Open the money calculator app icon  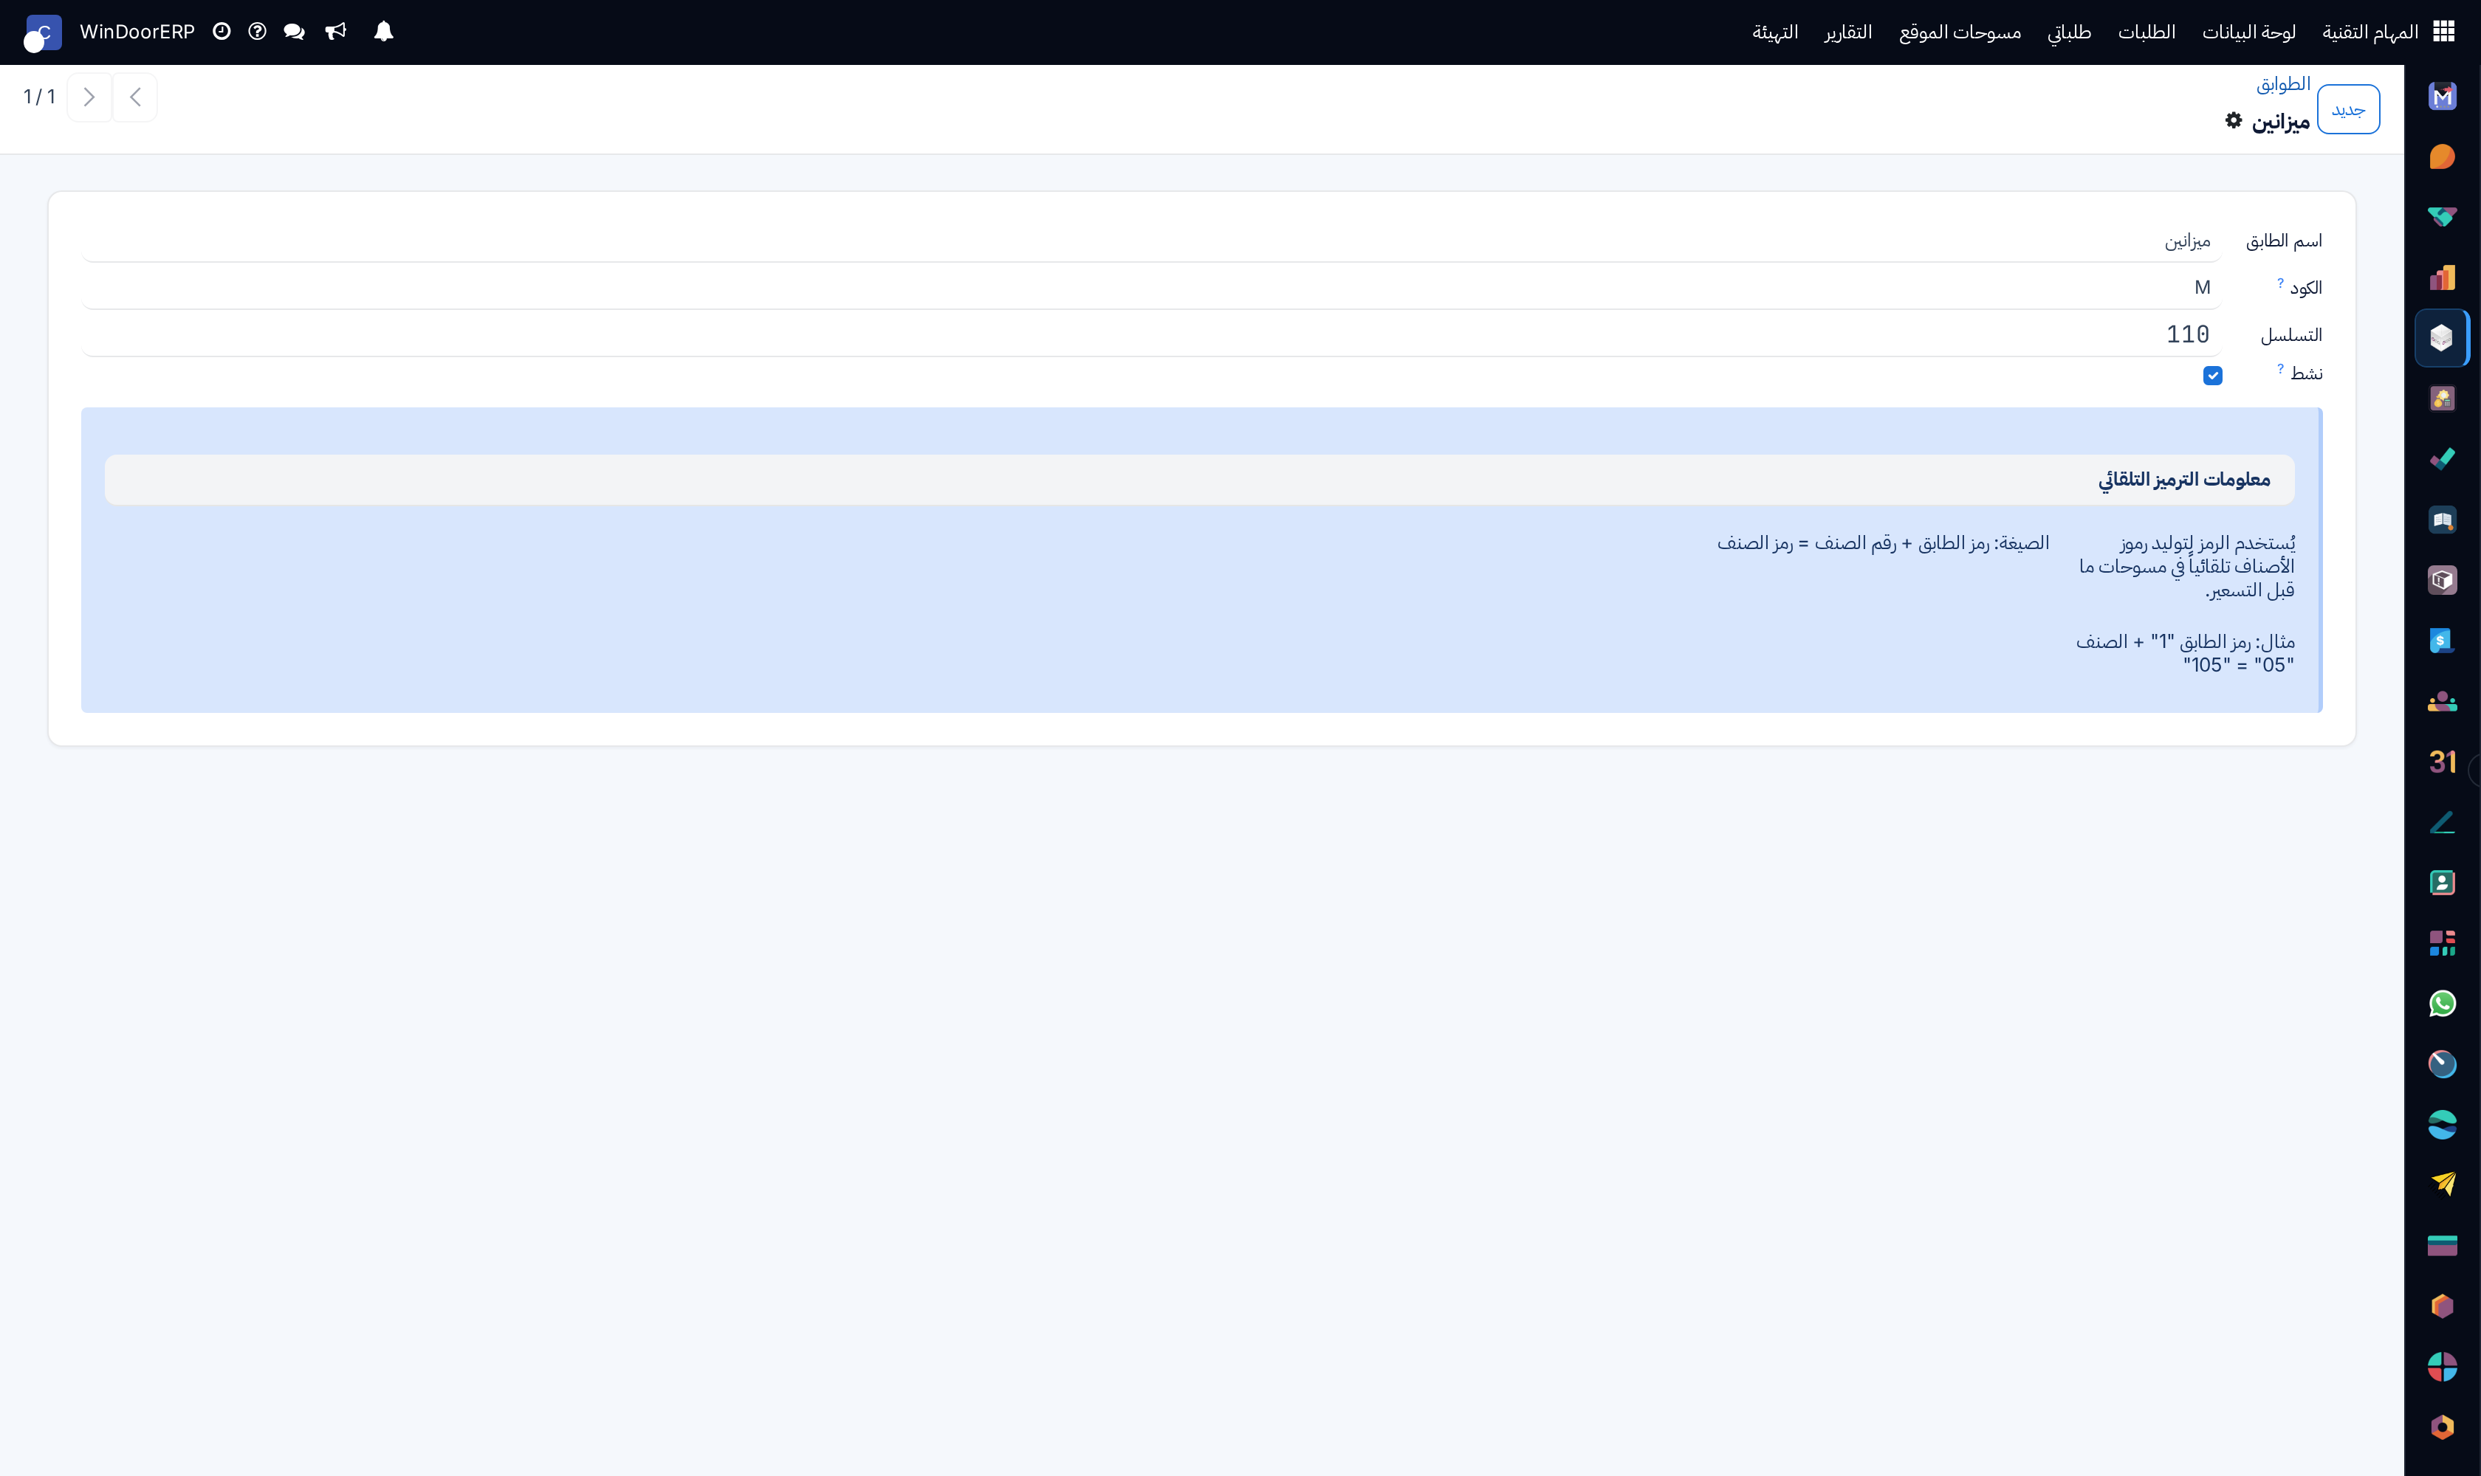2442,399
